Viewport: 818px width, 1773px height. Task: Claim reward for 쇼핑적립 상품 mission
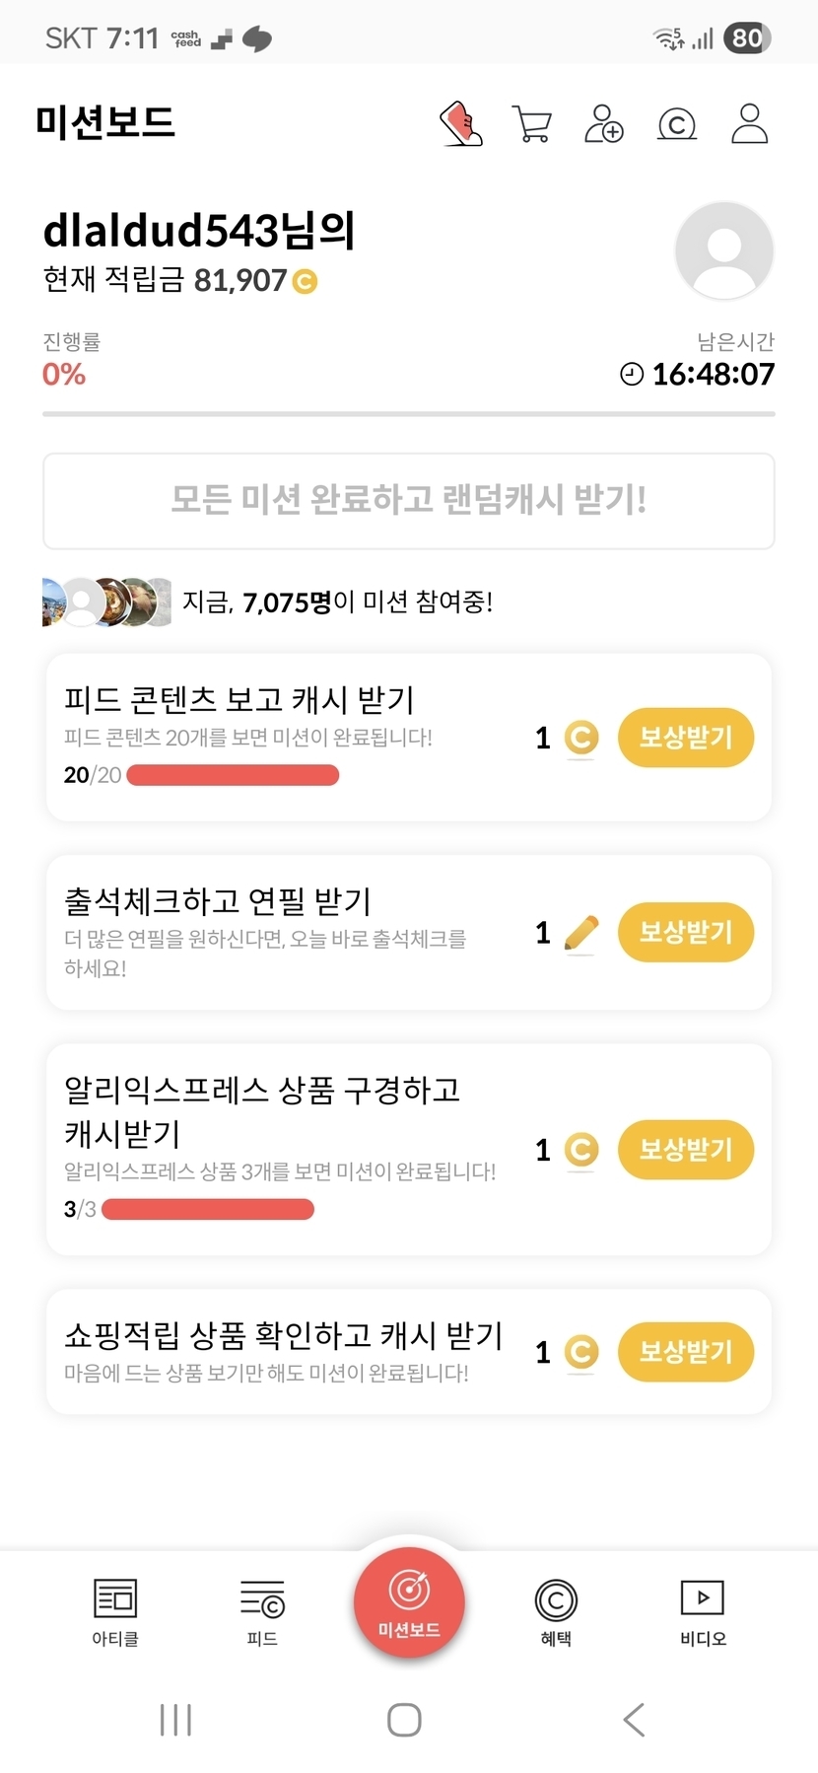[685, 1351]
